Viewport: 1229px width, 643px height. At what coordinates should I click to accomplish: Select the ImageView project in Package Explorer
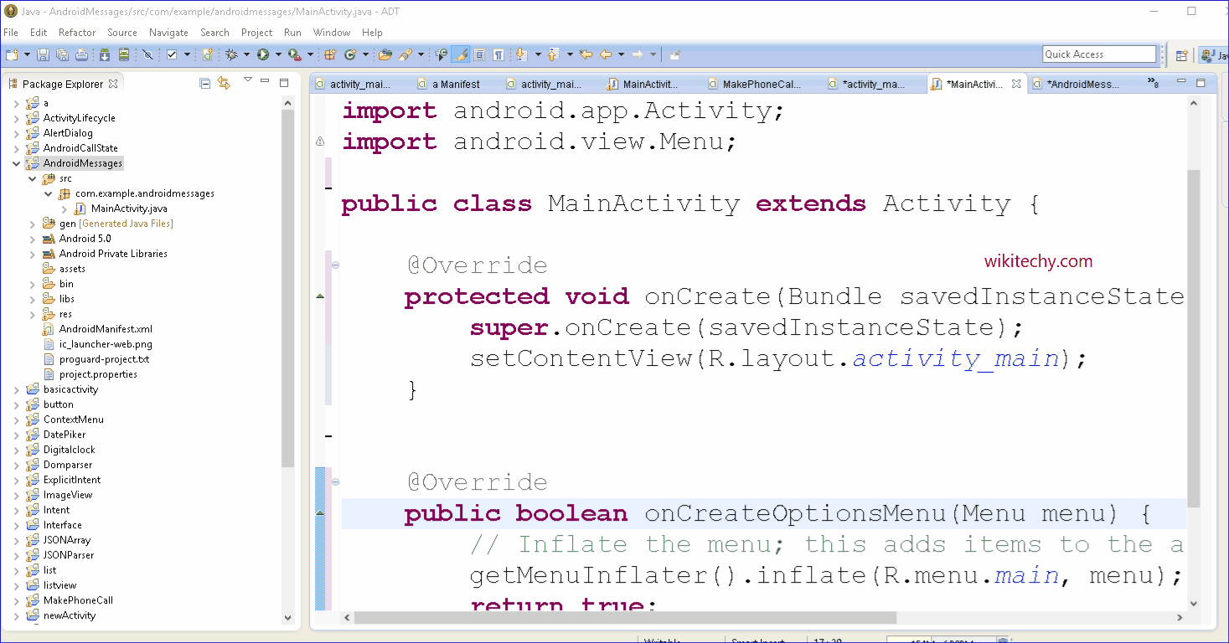point(68,495)
